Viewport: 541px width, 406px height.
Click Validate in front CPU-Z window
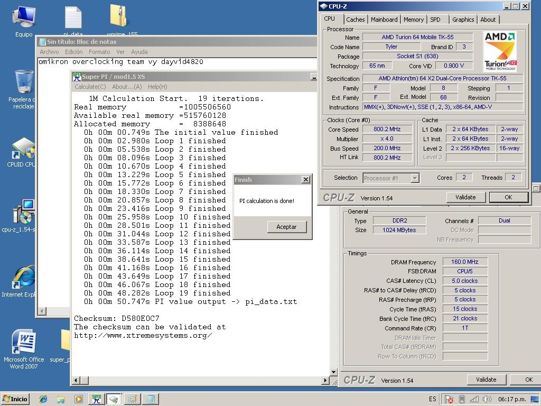(x=465, y=197)
